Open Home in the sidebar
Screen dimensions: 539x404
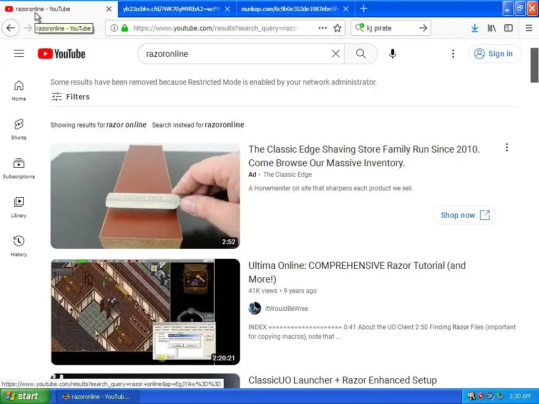coord(18,90)
